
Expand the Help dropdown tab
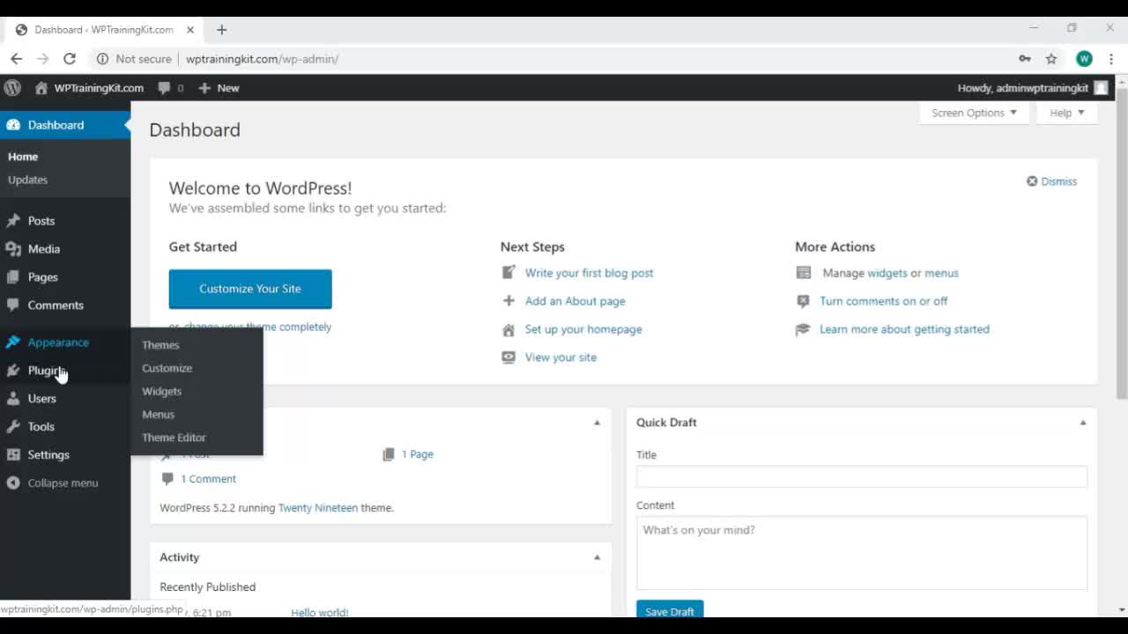pos(1066,113)
